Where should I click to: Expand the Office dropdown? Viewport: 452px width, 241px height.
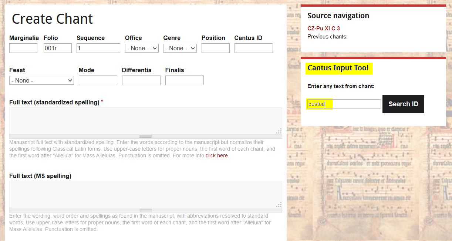click(142, 48)
